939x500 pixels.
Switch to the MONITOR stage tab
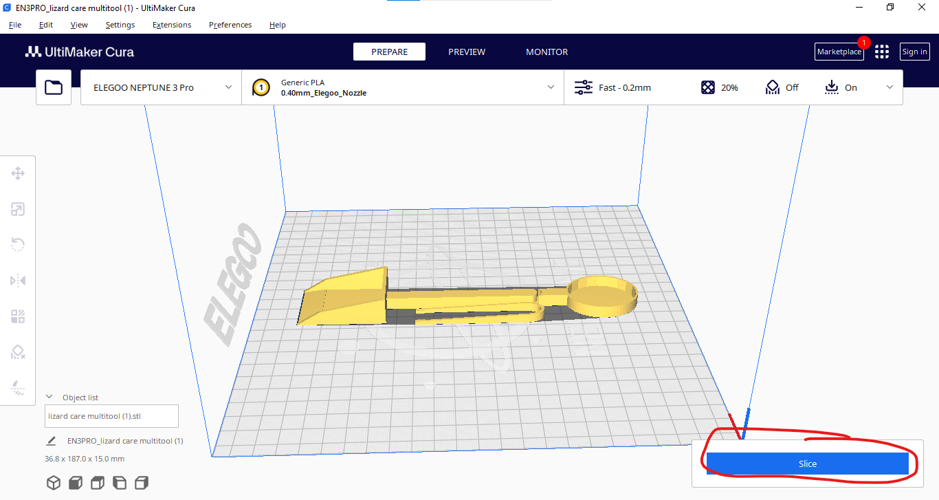tap(547, 52)
